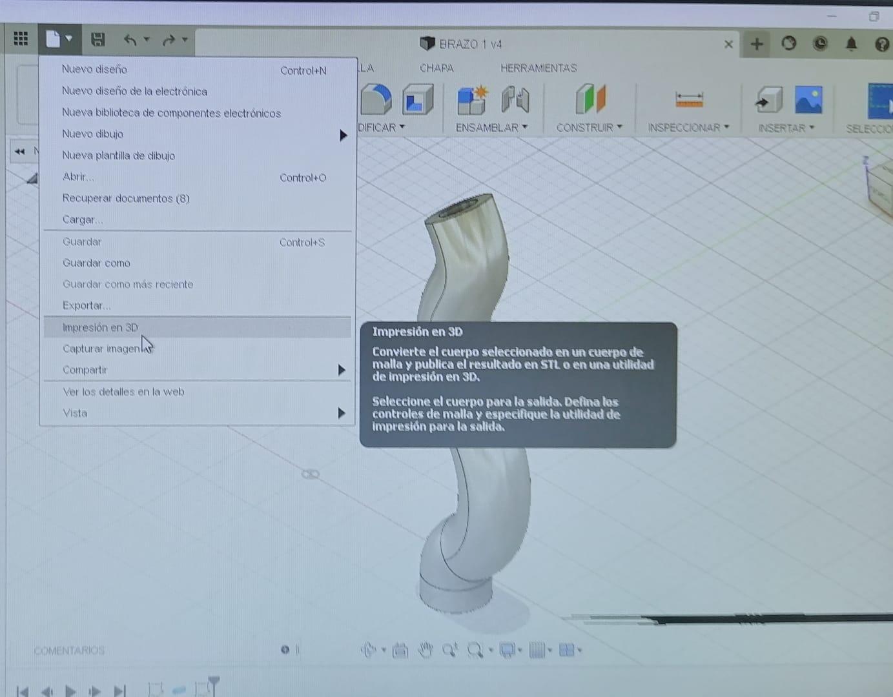Choose Exportar... menu item
This screenshot has height=697, width=893.
tap(198, 305)
